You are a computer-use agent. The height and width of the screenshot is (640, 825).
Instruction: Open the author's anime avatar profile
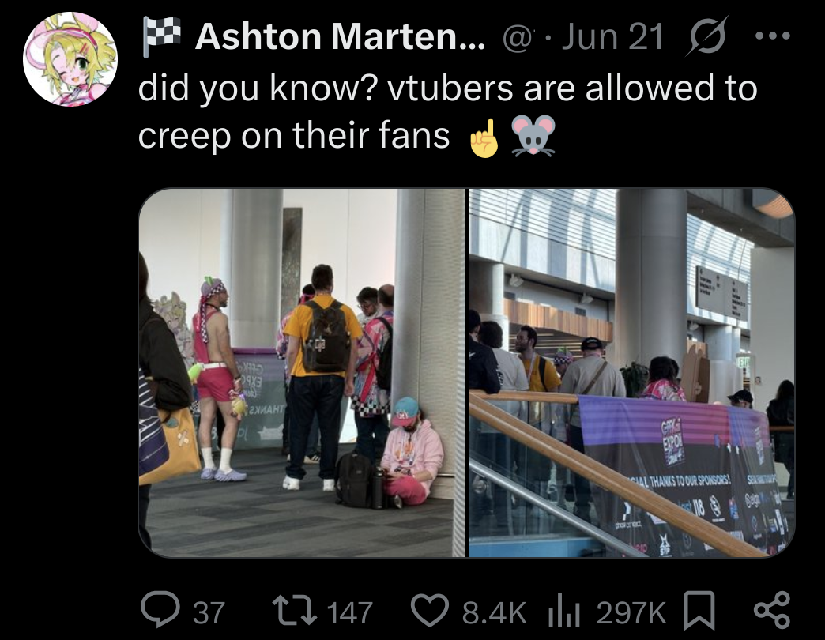click(70, 59)
